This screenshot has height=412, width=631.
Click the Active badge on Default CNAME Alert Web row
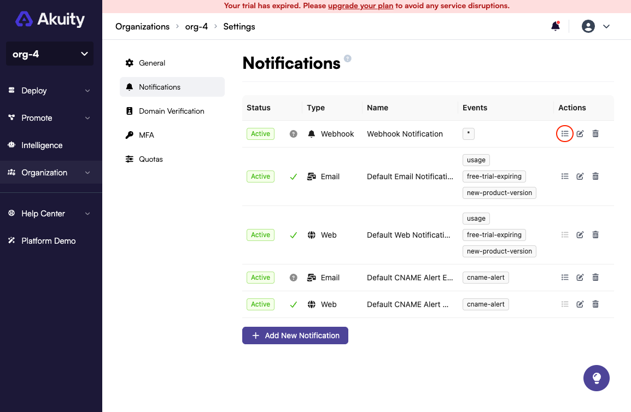tap(260, 304)
